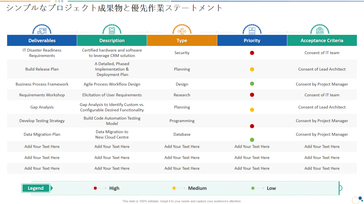Click the checklist icon above the Priority header
364x204 pixels.
[252, 30]
